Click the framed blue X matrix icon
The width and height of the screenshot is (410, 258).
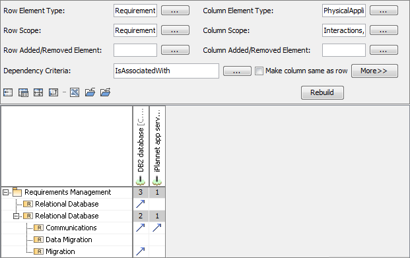[x=75, y=92]
